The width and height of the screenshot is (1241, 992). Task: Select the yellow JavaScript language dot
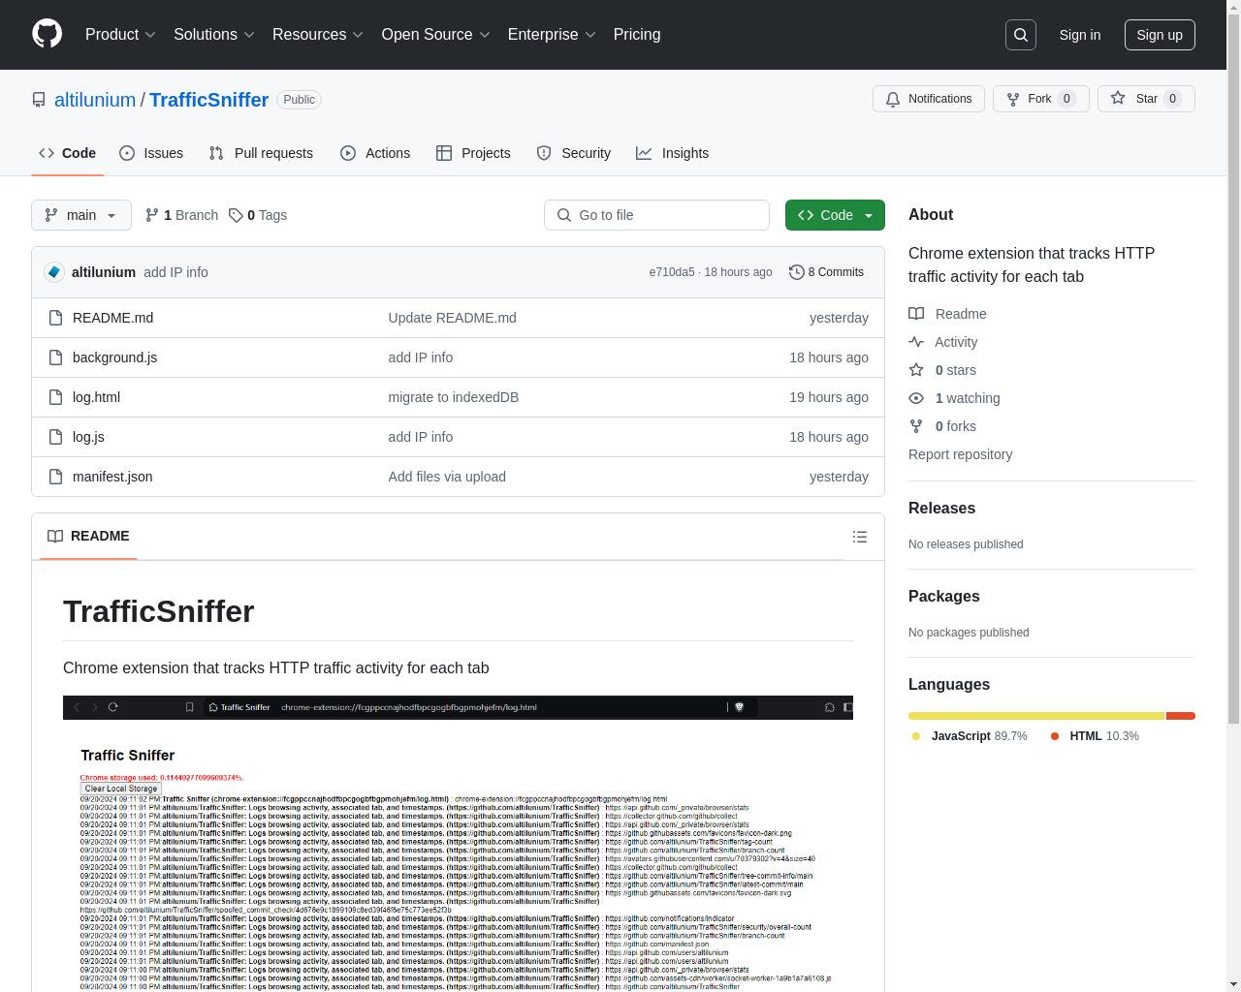point(916,736)
